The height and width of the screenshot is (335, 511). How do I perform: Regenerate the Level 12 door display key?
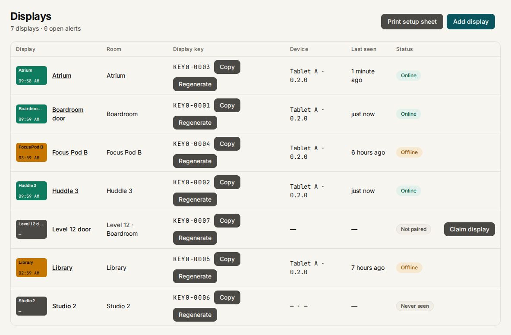pos(195,238)
